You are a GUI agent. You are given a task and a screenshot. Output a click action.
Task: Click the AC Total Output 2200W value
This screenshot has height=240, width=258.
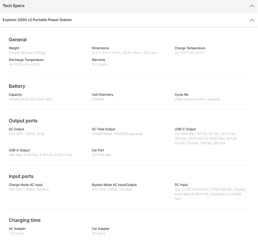117,134
